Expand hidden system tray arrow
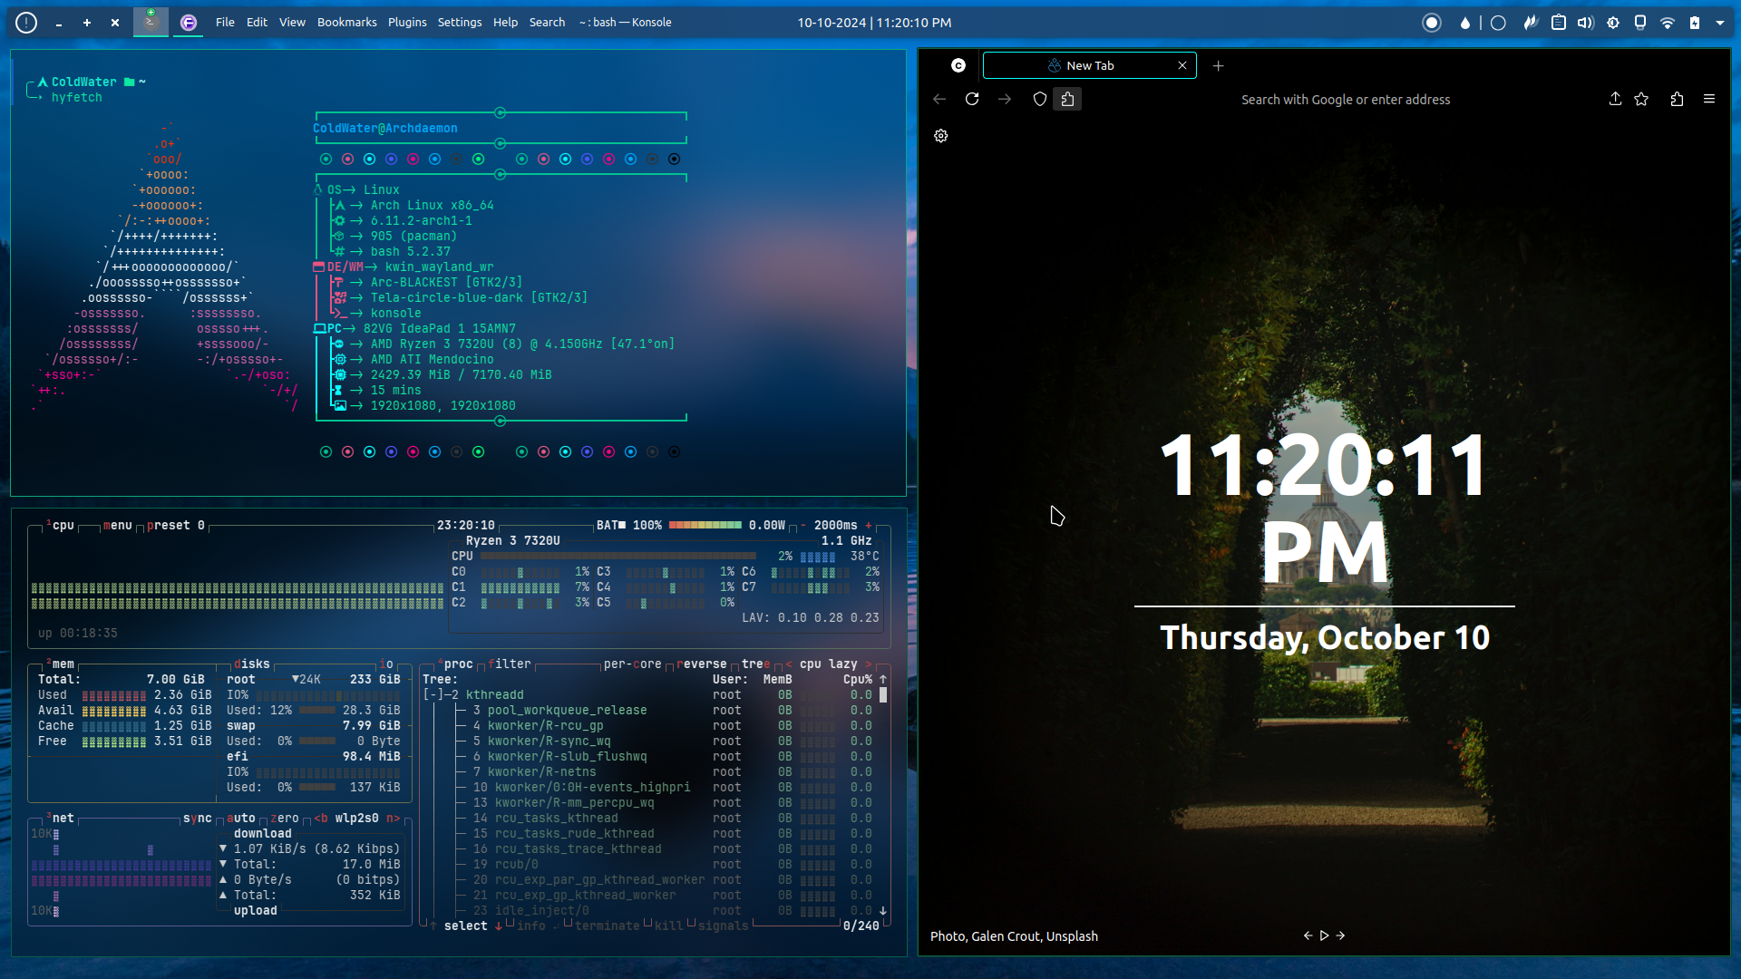Image resolution: width=1741 pixels, height=979 pixels. (x=1720, y=23)
